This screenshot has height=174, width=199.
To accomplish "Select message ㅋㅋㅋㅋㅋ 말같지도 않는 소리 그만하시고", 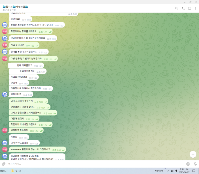I will [37, 150].
